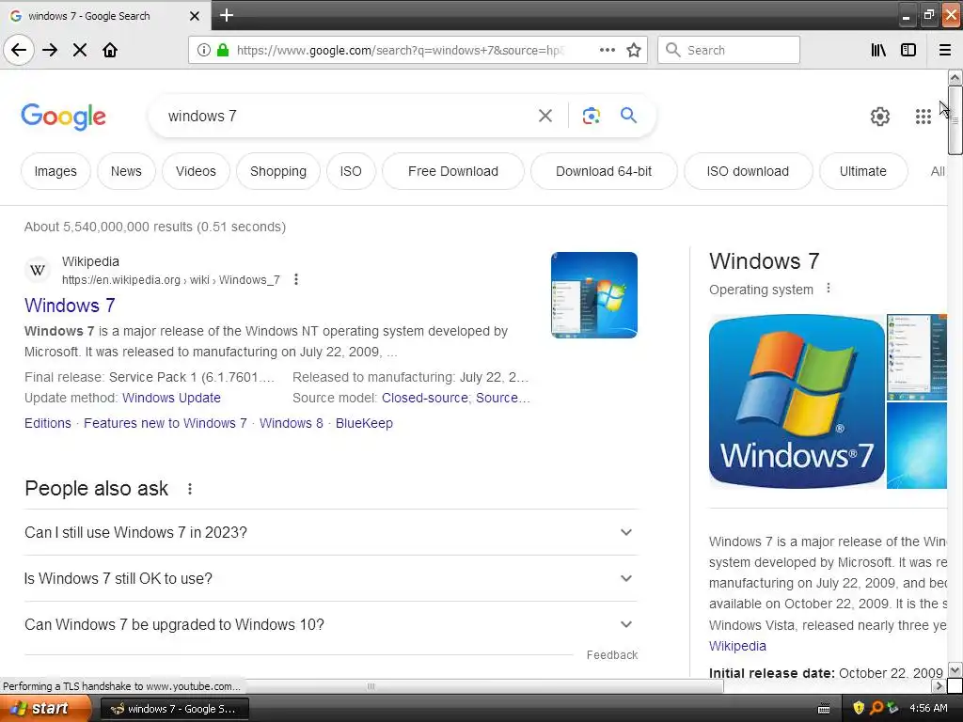Open the 'Windows 8' sitelink
The width and height of the screenshot is (963, 722).
tap(292, 423)
